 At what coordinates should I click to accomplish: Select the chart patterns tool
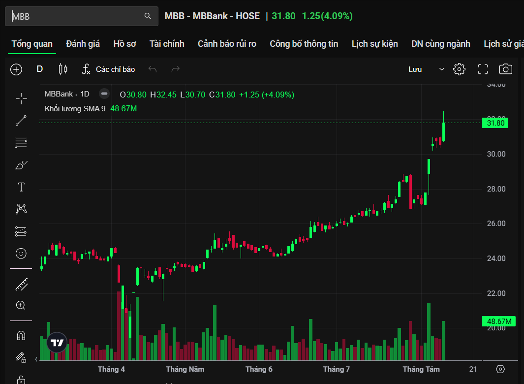pyautogui.click(x=21, y=209)
